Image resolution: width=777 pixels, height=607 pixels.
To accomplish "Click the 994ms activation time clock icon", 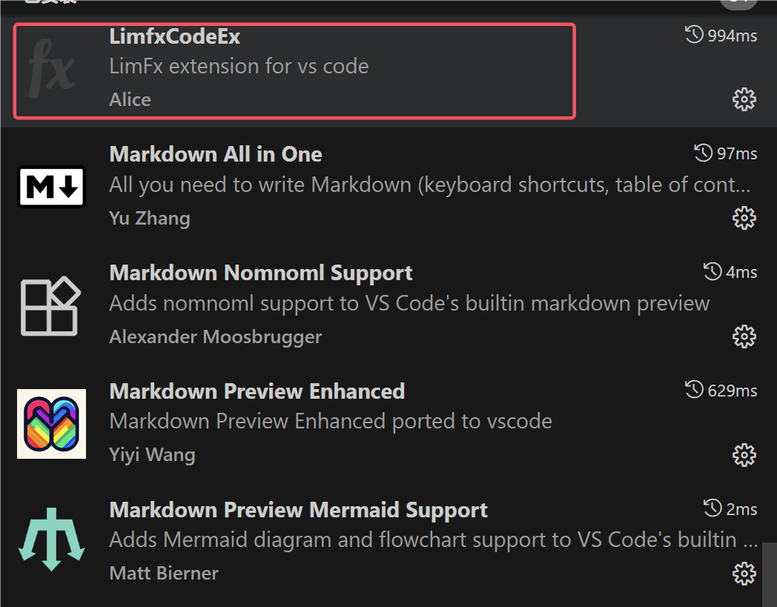I will (x=692, y=35).
